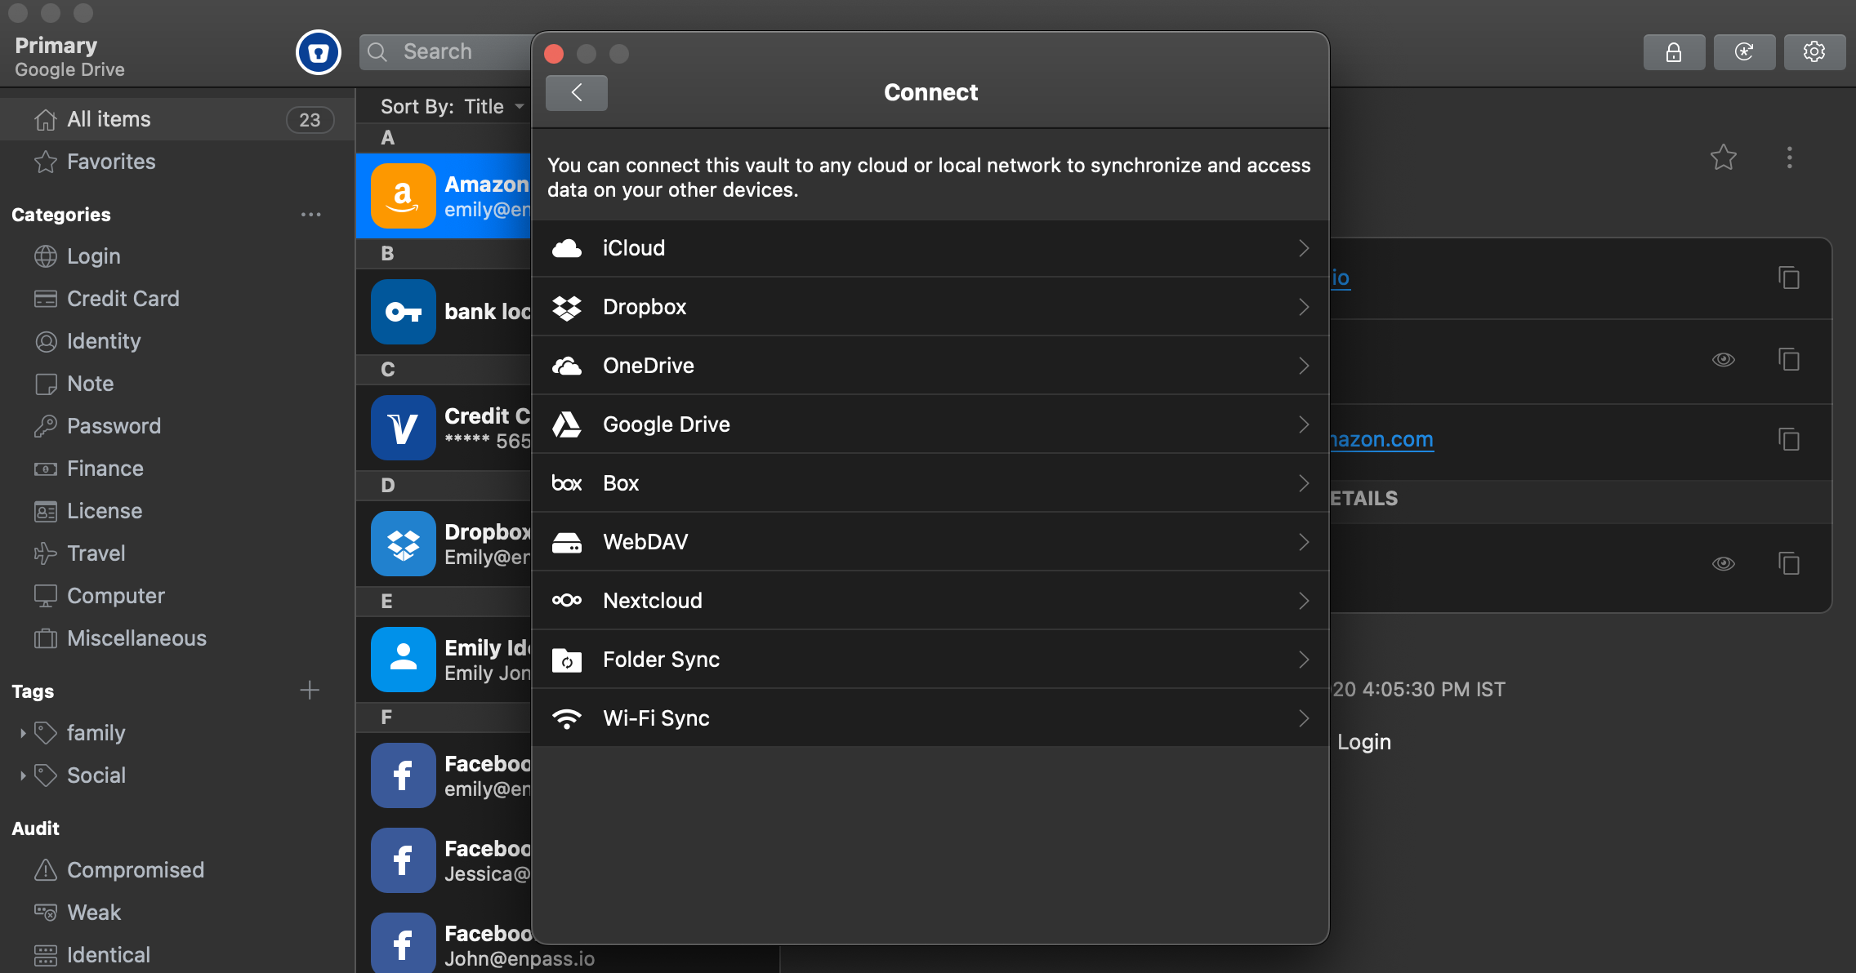Show the Identity category
The height and width of the screenshot is (973, 1856).
tap(178, 341)
